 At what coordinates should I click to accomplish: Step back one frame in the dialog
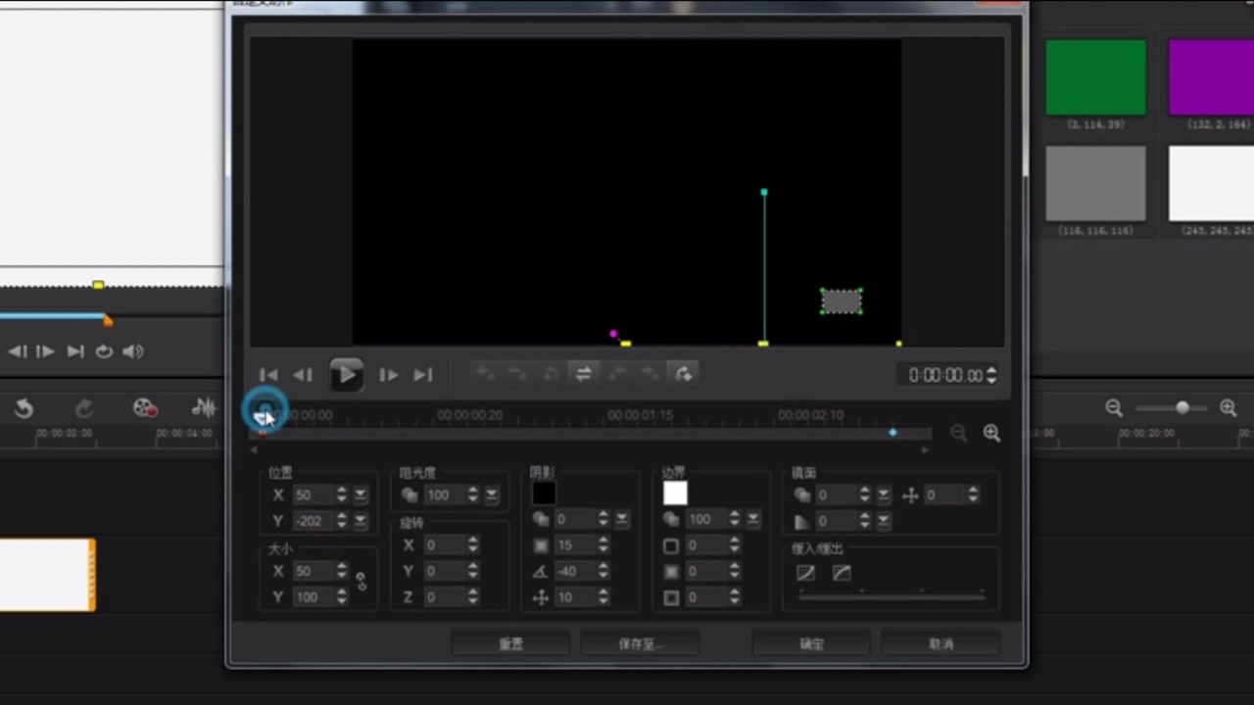pyautogui.click(x=303, y=375)
